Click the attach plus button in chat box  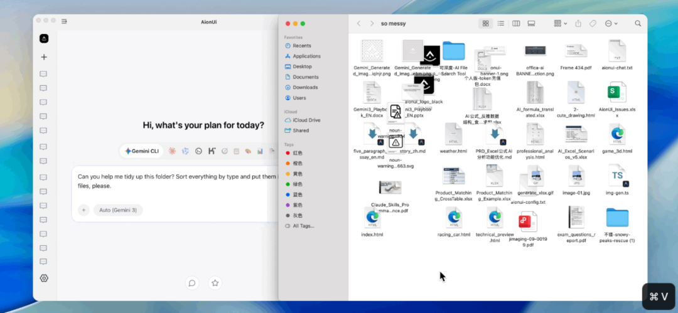(x=83, y=210)
